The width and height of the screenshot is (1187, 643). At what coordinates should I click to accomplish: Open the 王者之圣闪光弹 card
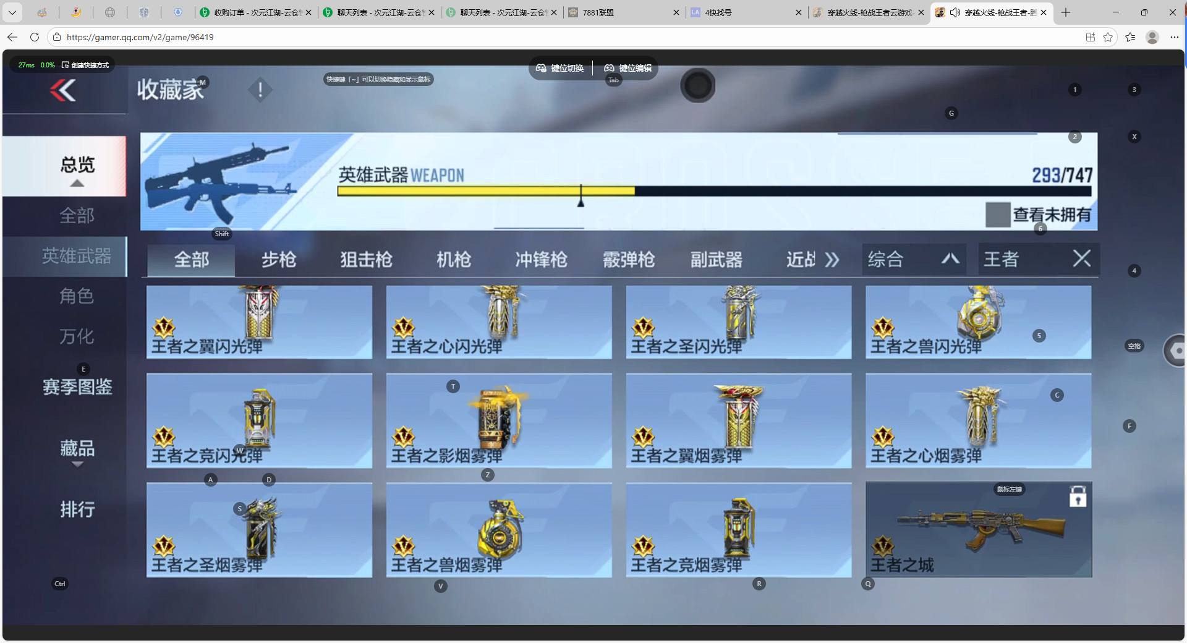pyautogui.click(x=739, y=322)
